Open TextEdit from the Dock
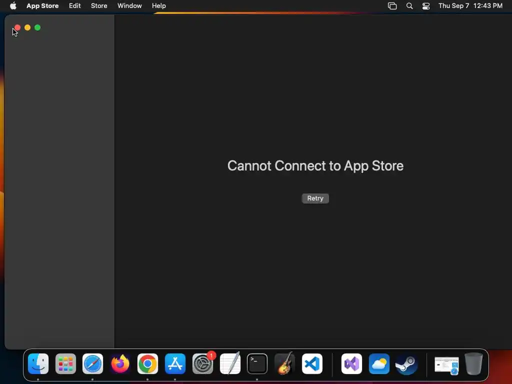 click(x=230, y=363)
